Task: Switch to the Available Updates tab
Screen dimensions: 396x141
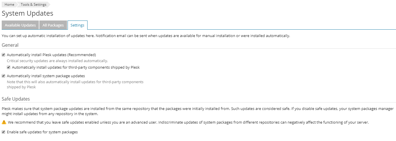Action: click(20, 25)
